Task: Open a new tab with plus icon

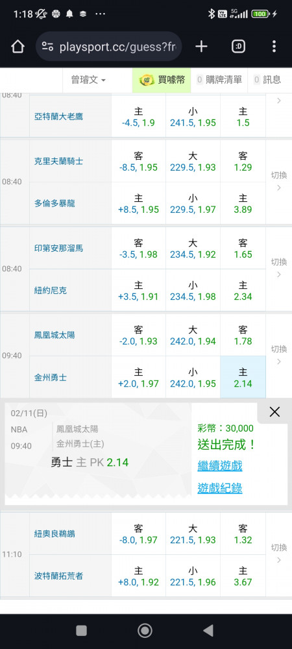Action: [x=201, y=46]
